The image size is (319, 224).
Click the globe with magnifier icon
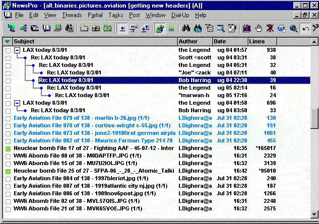click(x=294, y=28)
